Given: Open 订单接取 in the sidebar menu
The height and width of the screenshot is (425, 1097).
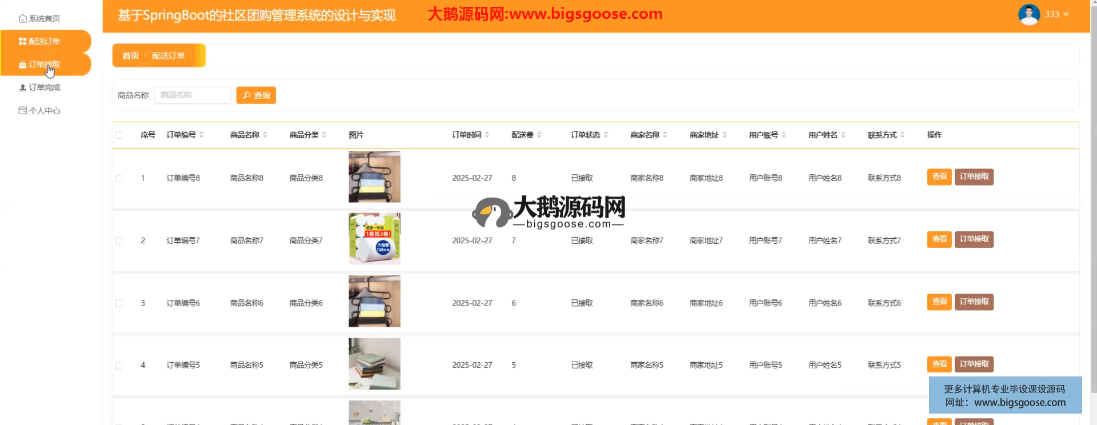Looking at the screenshot, I should (x=44, y=65).
